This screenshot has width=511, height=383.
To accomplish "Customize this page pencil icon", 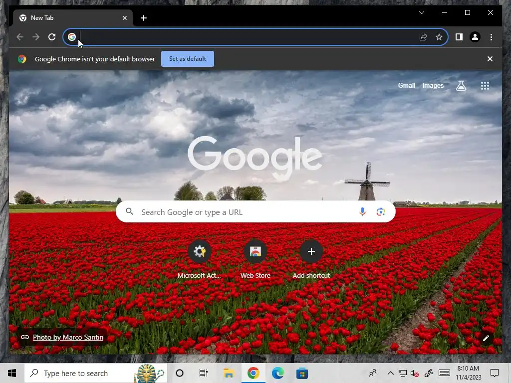I will tap(486, 338).
